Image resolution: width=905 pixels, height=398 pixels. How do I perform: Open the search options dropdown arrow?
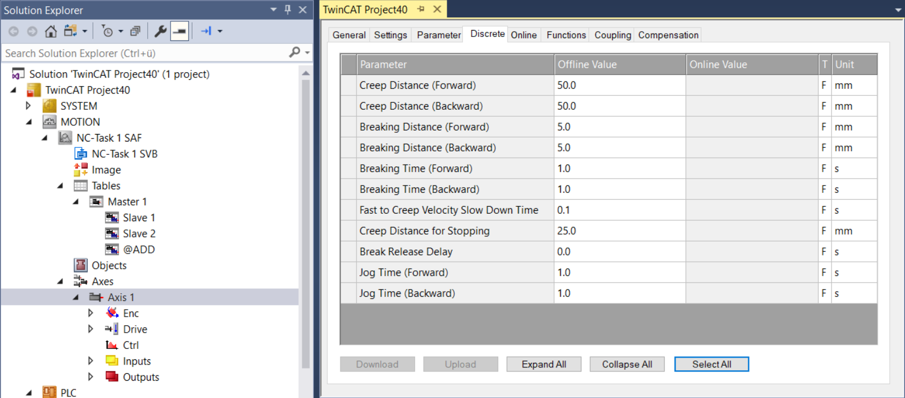(x=307, y=53)
